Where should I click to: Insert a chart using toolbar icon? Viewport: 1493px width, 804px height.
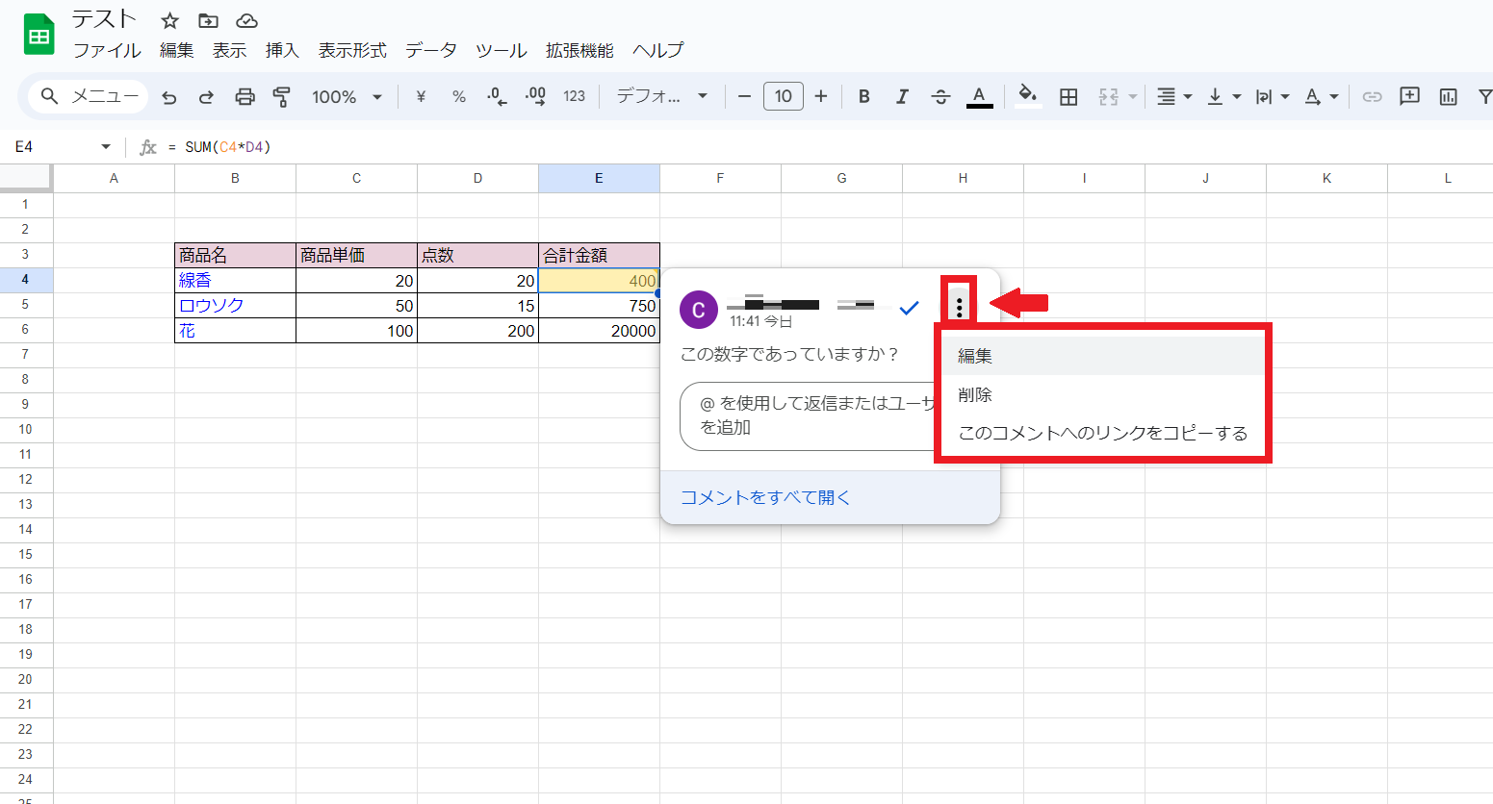1448,96
